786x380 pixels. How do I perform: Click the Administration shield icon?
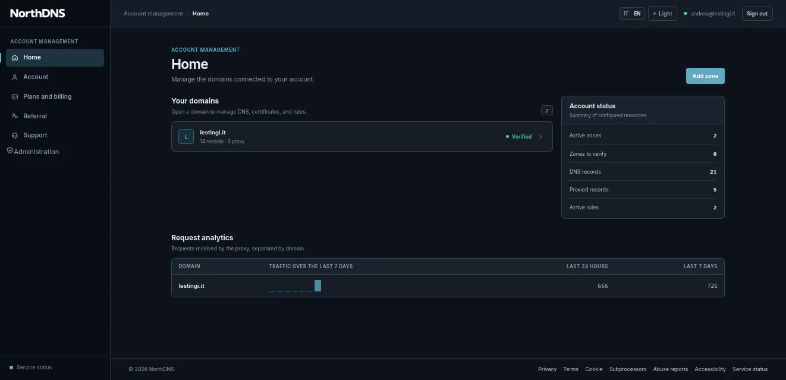pos(10,151)
